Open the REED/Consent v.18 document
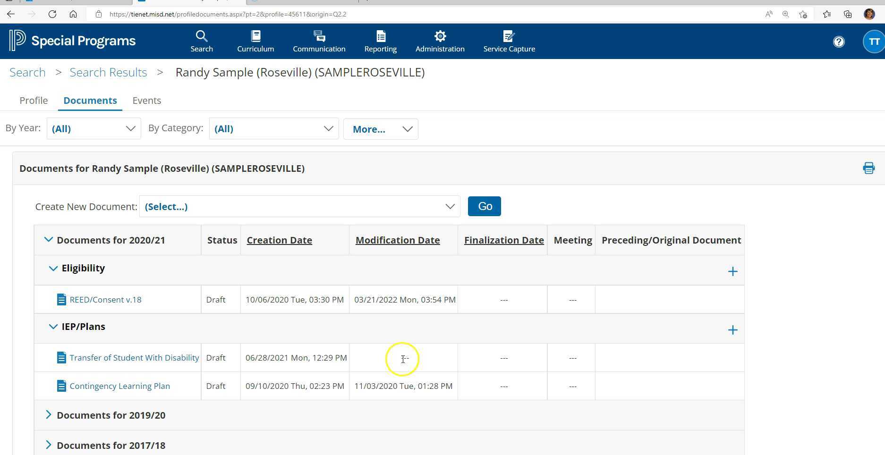The image size is (885, 455). [x=105, y=299]
